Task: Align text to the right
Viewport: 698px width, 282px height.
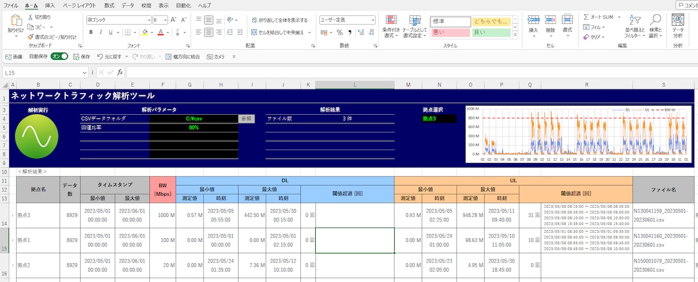Action: click(219, 33)
